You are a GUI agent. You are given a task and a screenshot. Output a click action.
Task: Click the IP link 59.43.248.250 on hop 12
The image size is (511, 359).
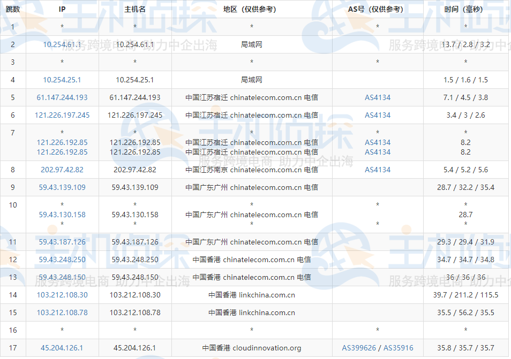coord(63,260)
